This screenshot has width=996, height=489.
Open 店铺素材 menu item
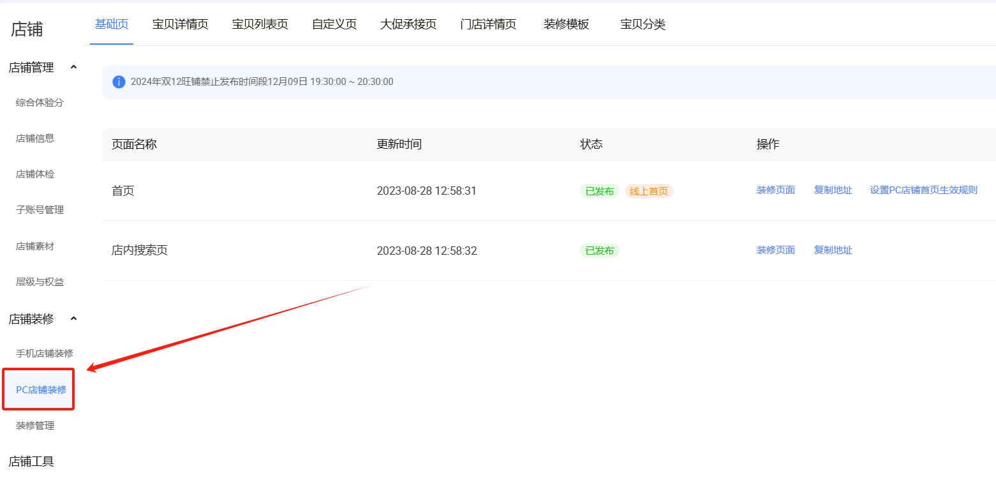click(x=35, y=246)
